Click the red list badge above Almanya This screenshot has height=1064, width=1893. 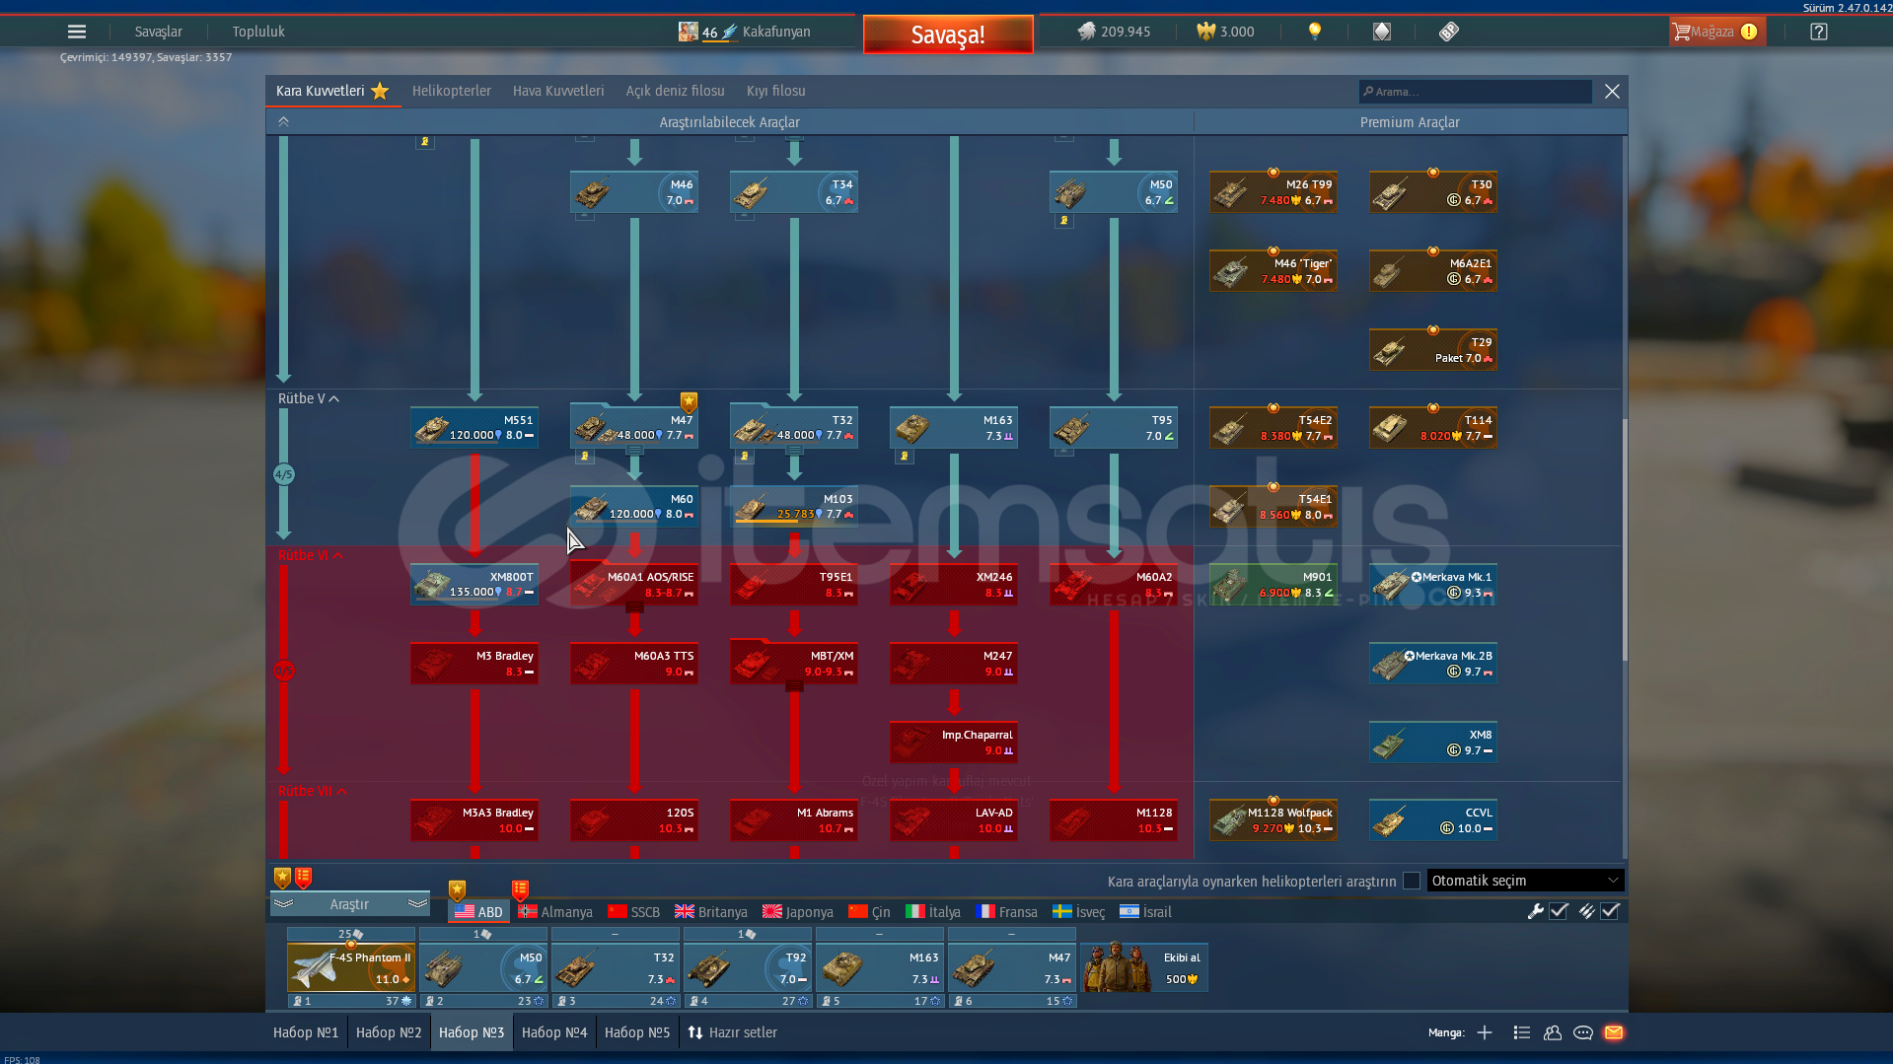(x=520, y=890)
